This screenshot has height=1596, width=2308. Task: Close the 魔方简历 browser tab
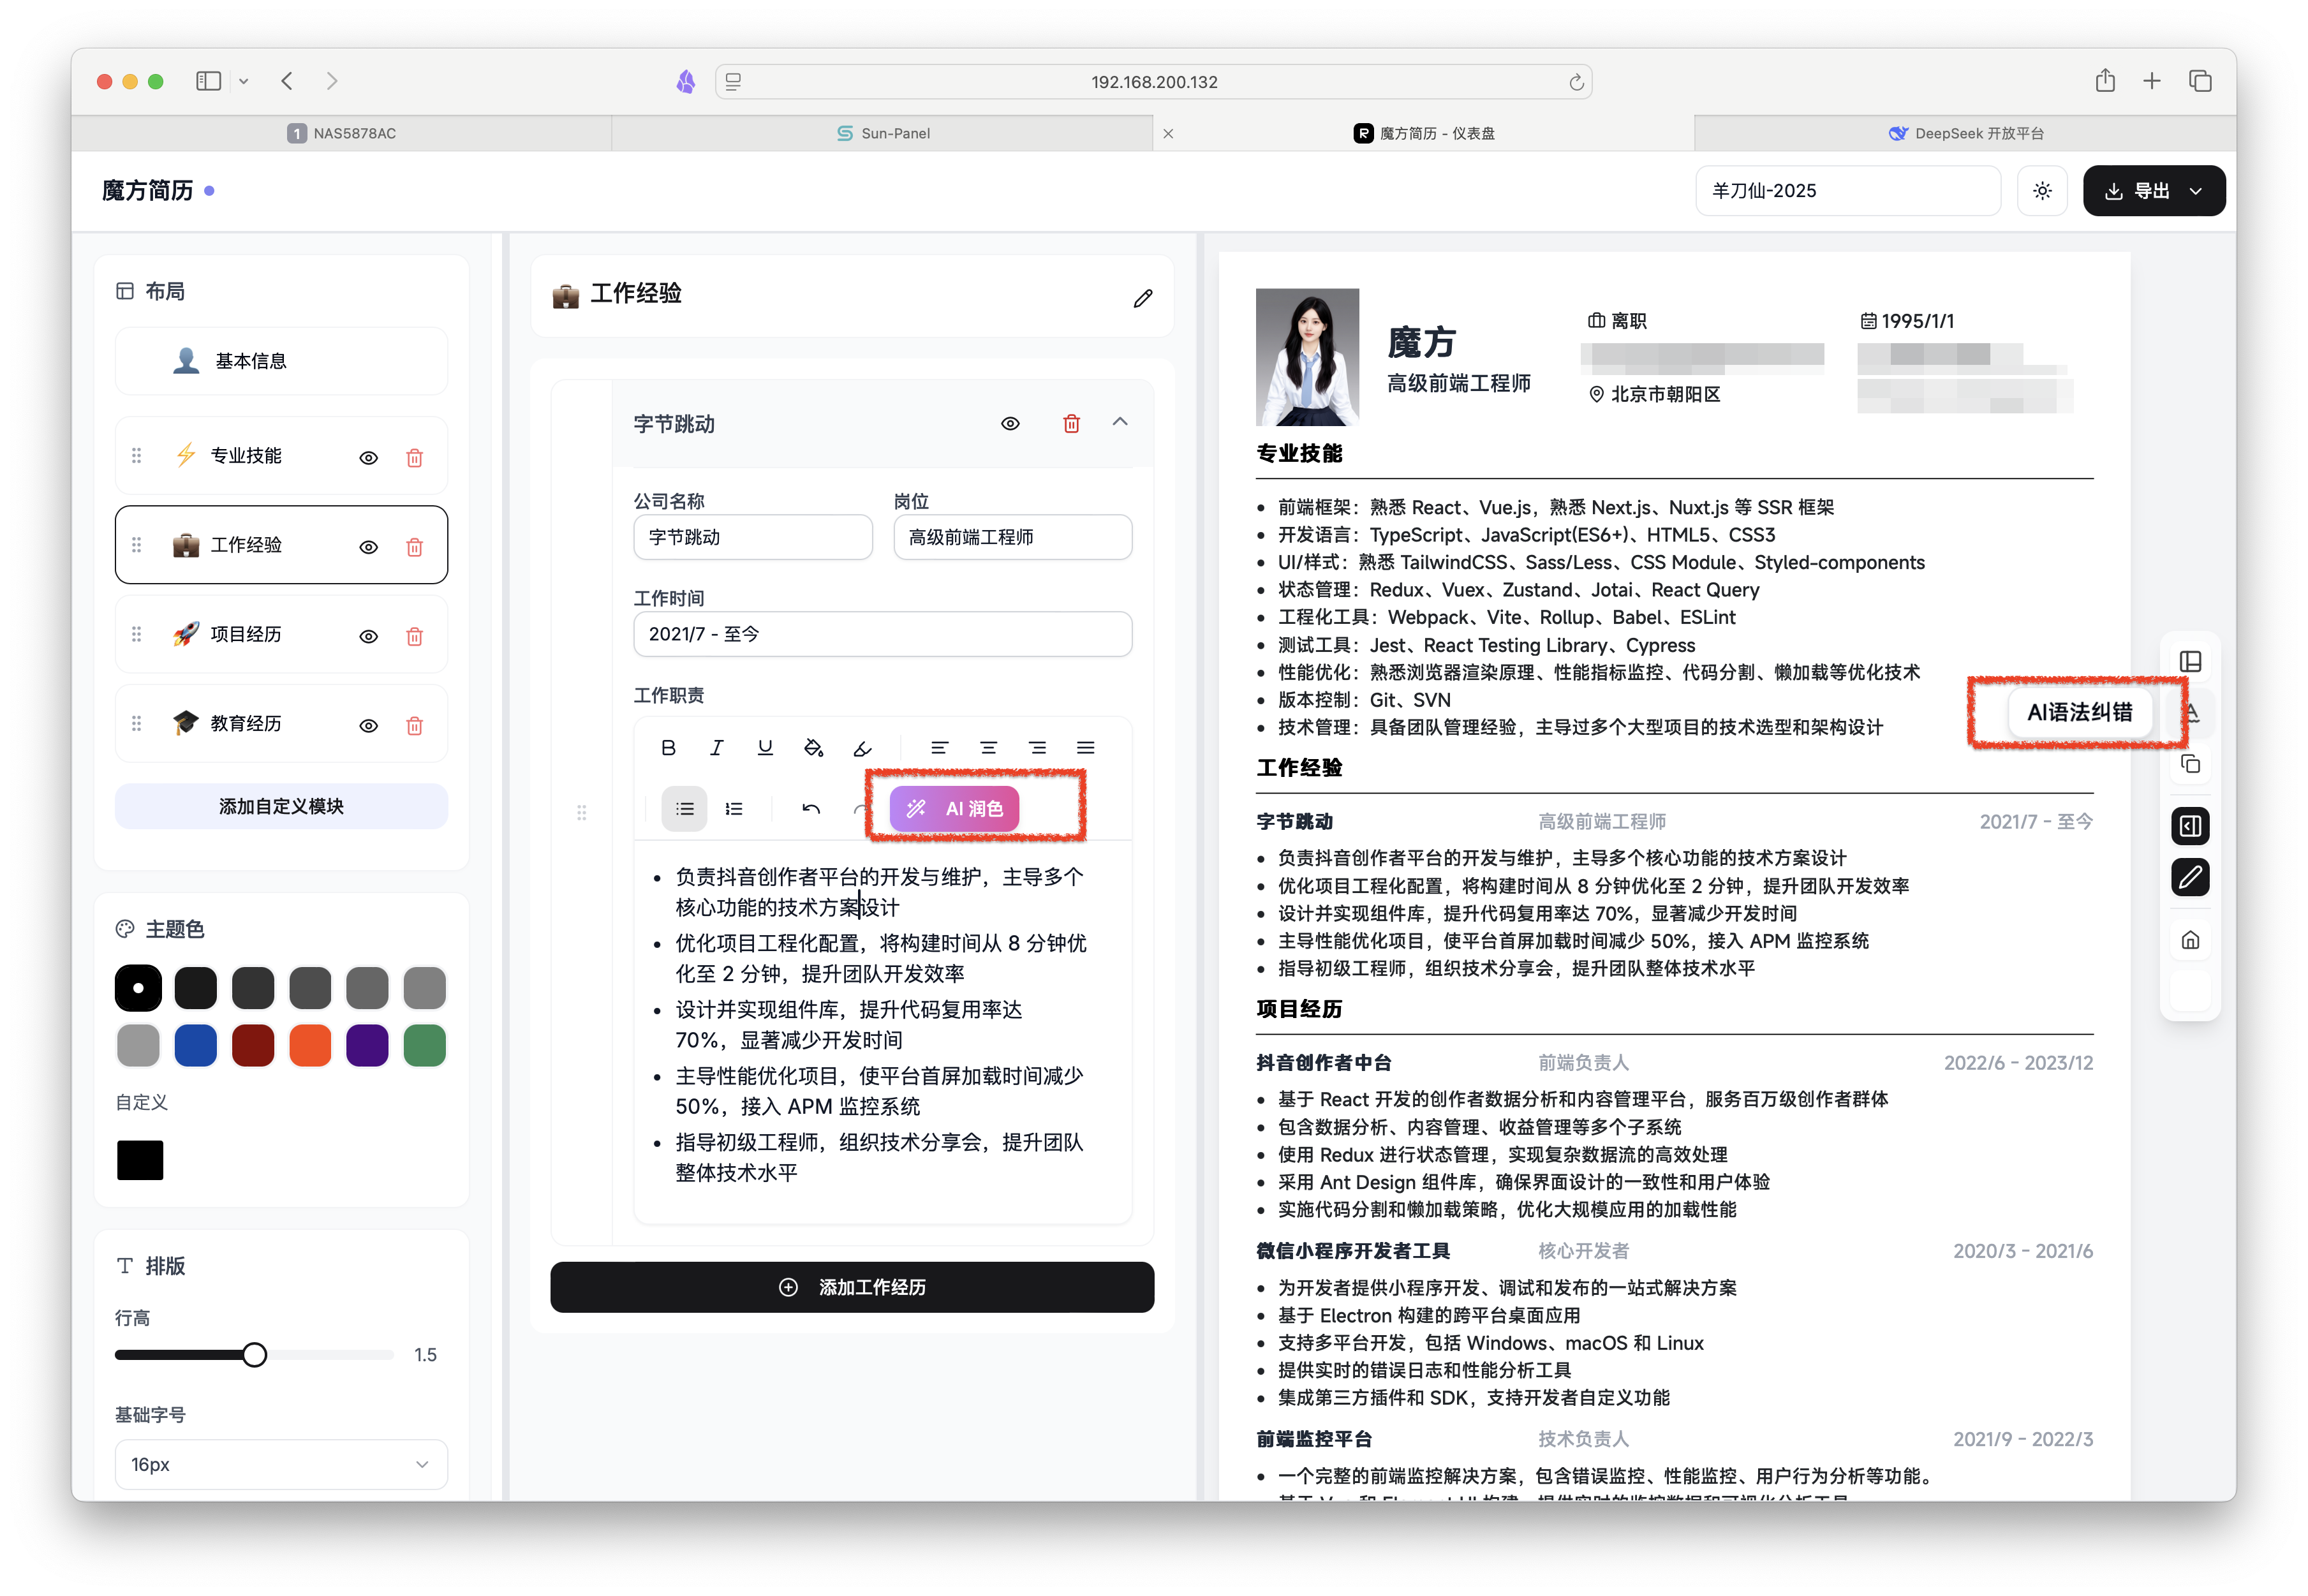coord(1168,133)
